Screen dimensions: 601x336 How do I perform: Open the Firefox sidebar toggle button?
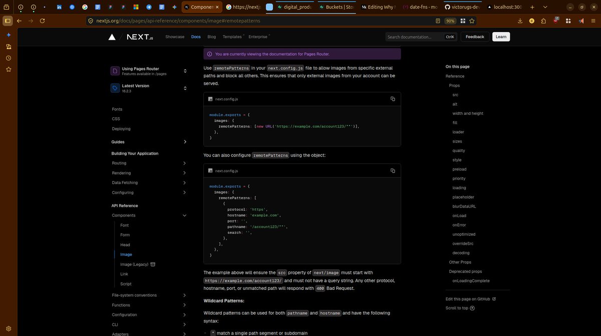point(7,21)
